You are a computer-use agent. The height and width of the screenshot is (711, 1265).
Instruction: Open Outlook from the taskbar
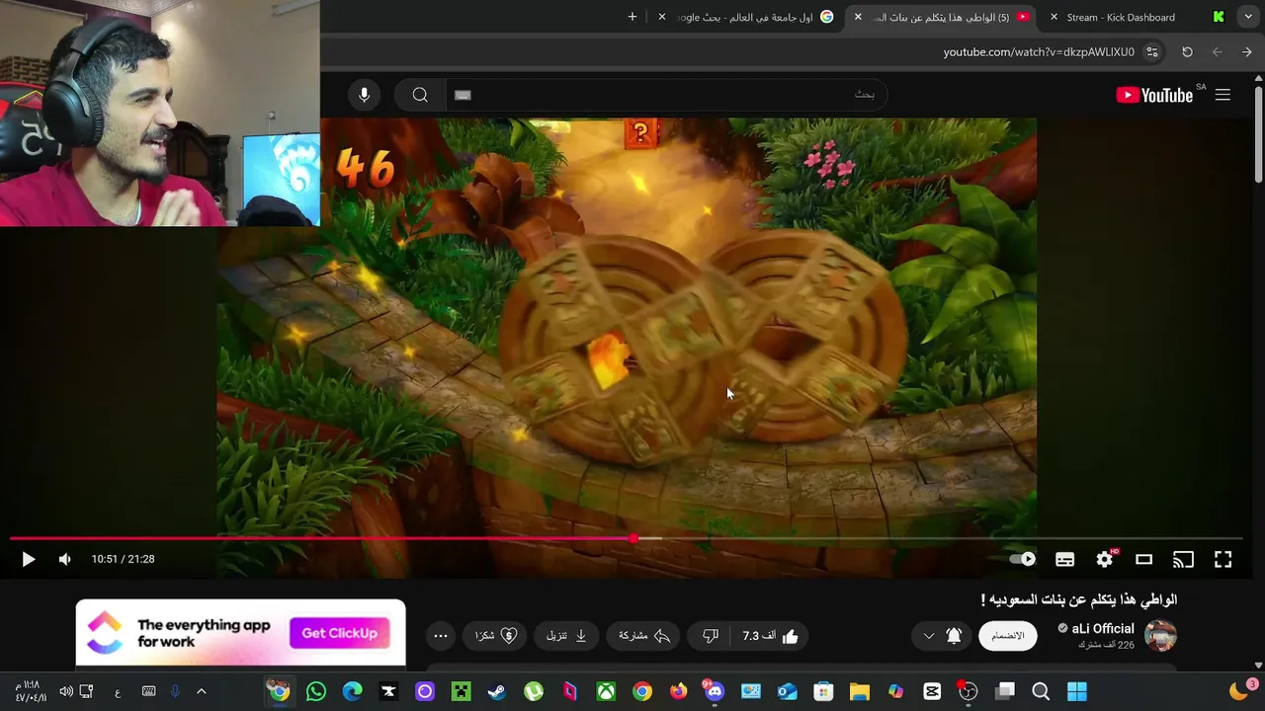coord(787,691)
